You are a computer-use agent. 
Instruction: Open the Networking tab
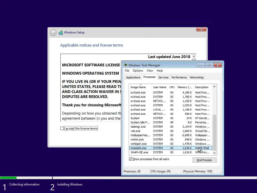(x=196, y=77)
